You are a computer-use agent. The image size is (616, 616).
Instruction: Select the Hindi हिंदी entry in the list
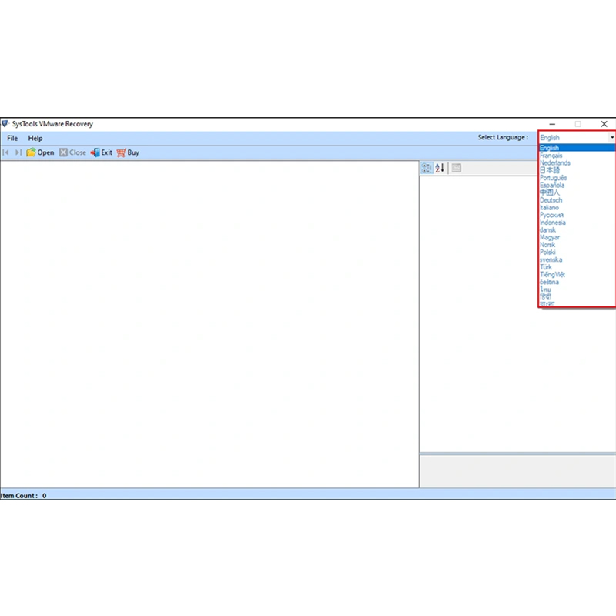tap(576, 296)
